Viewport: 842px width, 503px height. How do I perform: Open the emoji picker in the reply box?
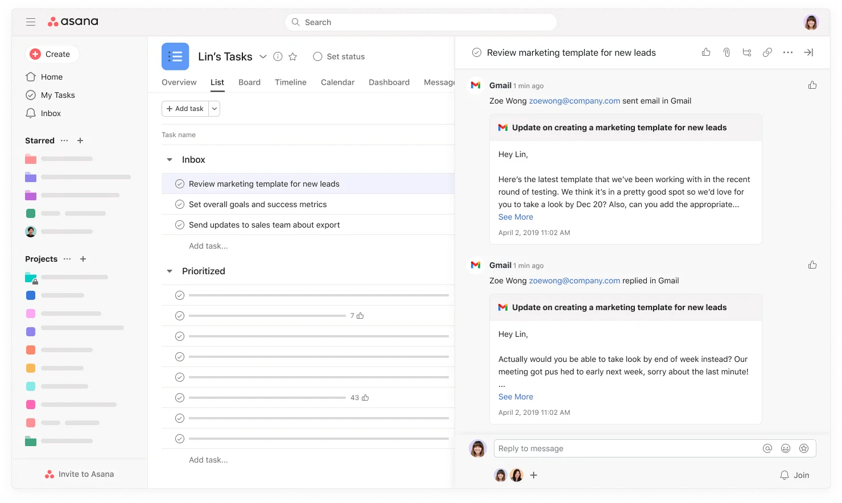tap(786, 448)
